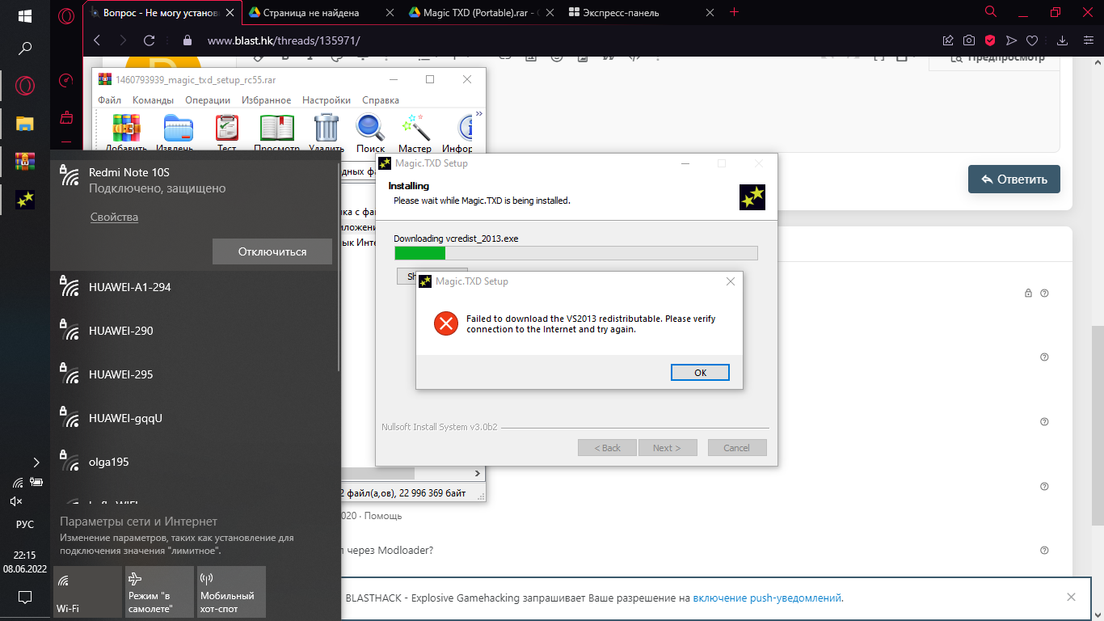This screenshot has width=1104, height=621.
Task: Click OK in the Magic.TXD error dialog
Action: (x=700, y=372)
